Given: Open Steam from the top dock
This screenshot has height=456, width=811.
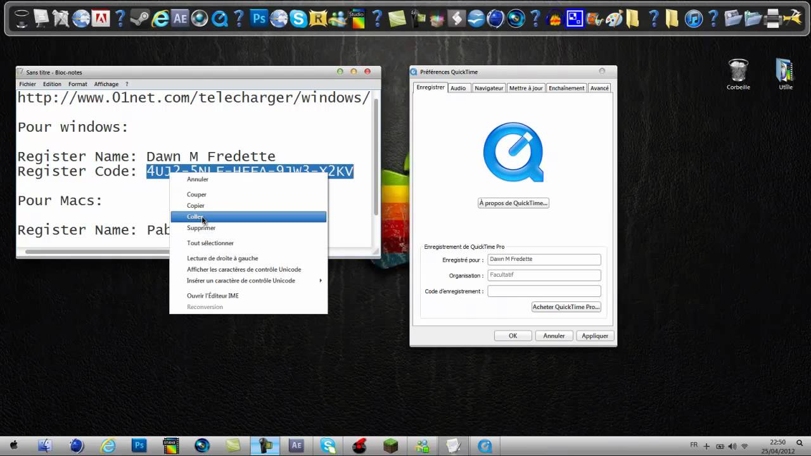Looking at the screenshot, I should (140, 18).
